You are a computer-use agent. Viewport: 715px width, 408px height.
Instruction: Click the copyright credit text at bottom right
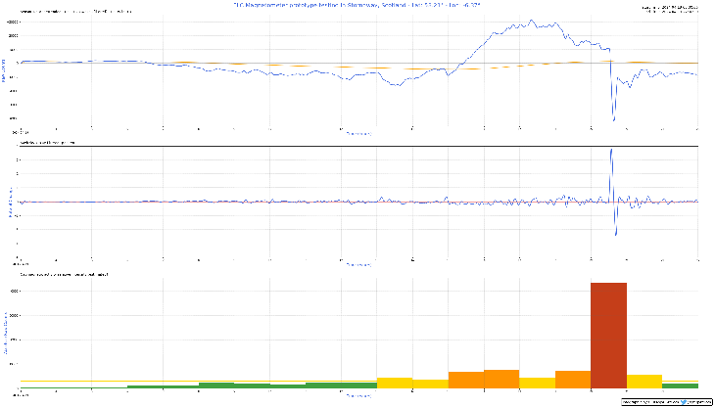tap(645, 402)
